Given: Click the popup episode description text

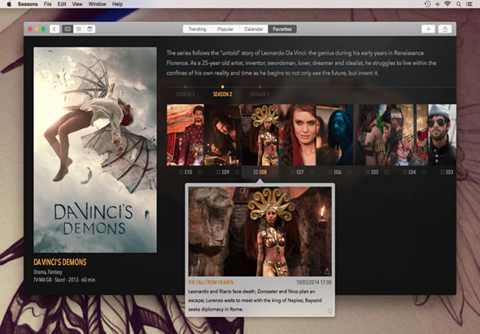Looking at the screenshot, I should [255, 301].
